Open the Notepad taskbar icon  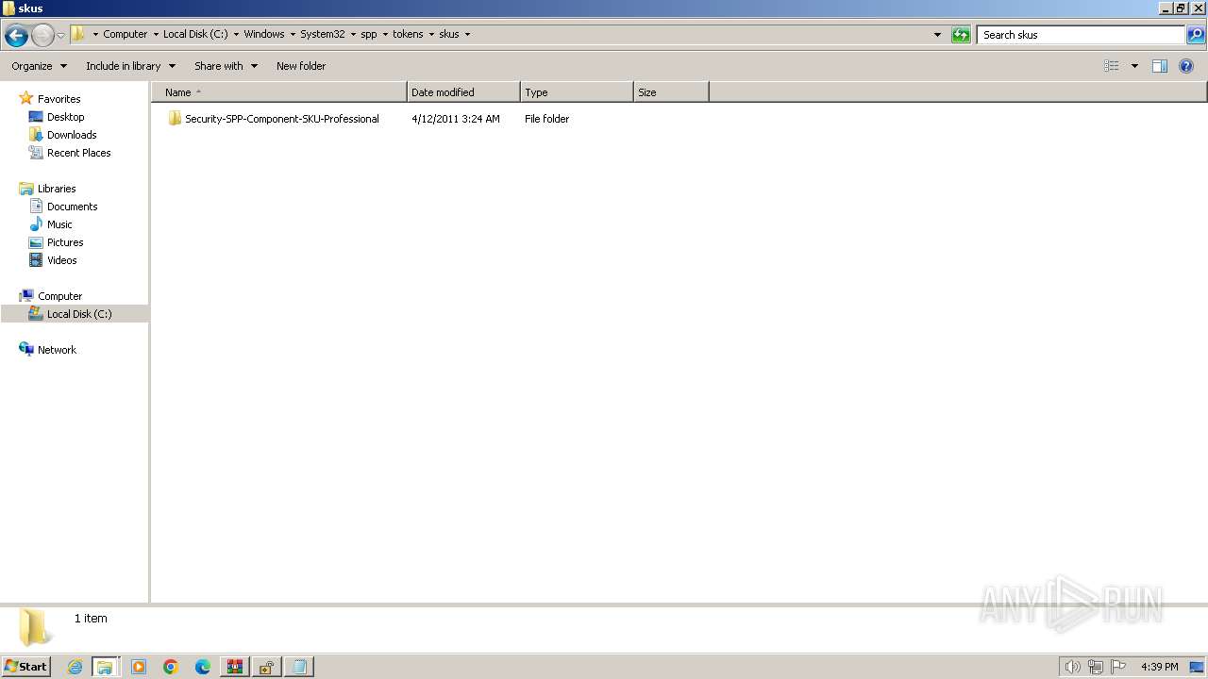[x=298, y=667]
